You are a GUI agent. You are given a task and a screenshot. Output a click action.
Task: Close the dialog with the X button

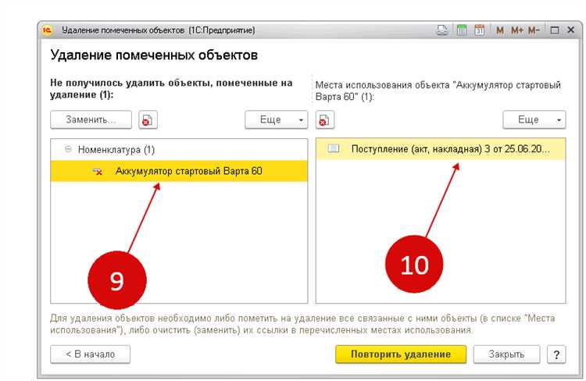pos(570,30)
